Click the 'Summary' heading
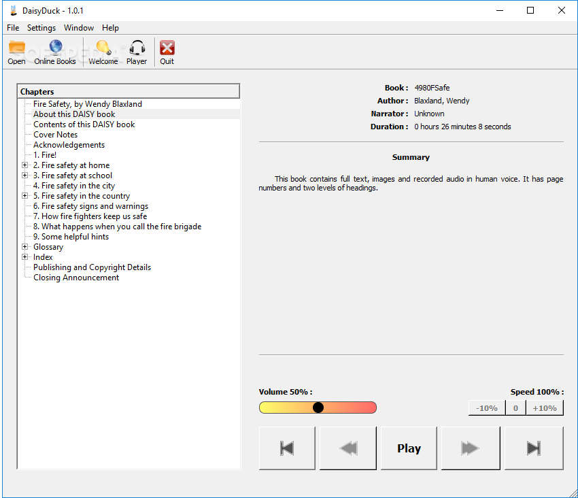Screen dimensions: 578x498 tap(411, 157)
